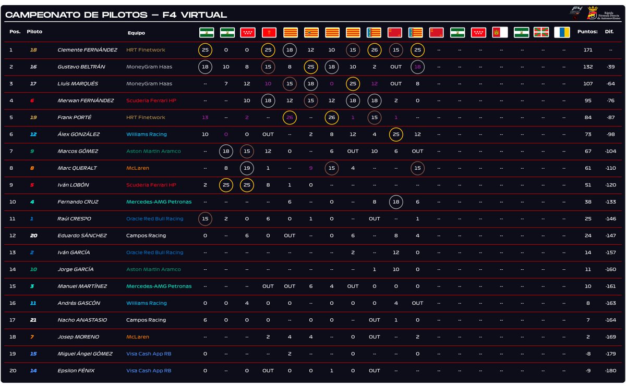
Task: Select driver Merwan FERNÁNDEZ
Action: pos(86,101)
